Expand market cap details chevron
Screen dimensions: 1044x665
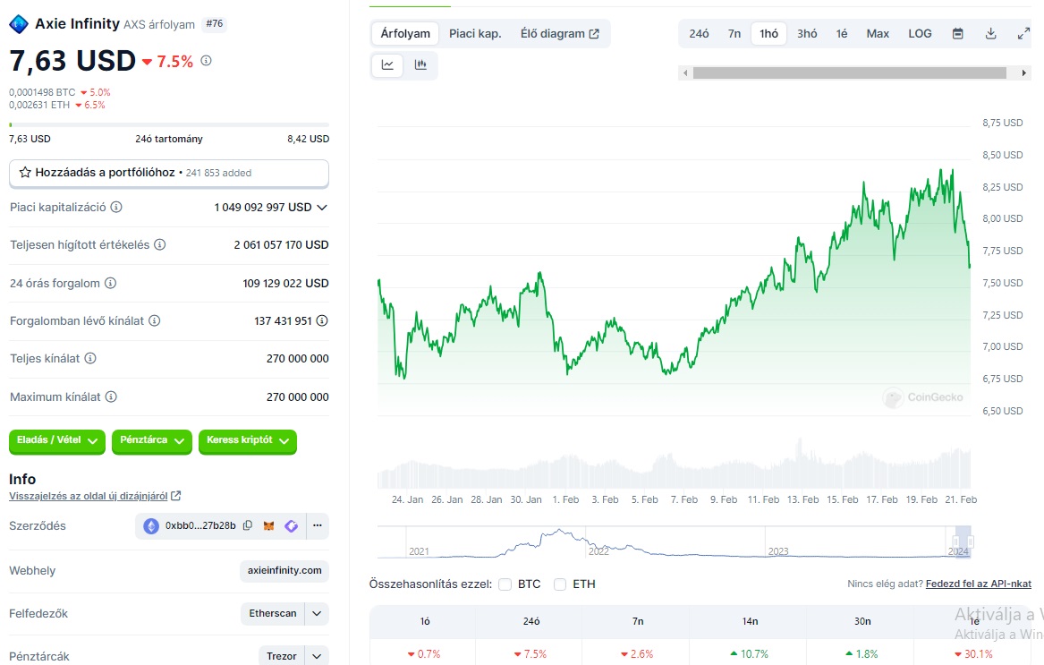(x=322, y=208)
